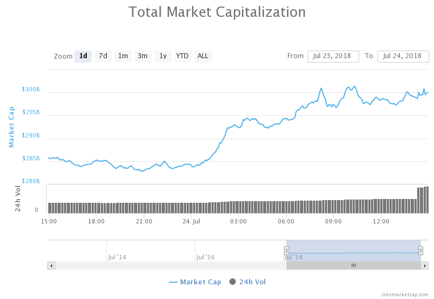This screenshot has height=299, width=434.
Task: Set zoom range to 1m
Action: point(123,56)
